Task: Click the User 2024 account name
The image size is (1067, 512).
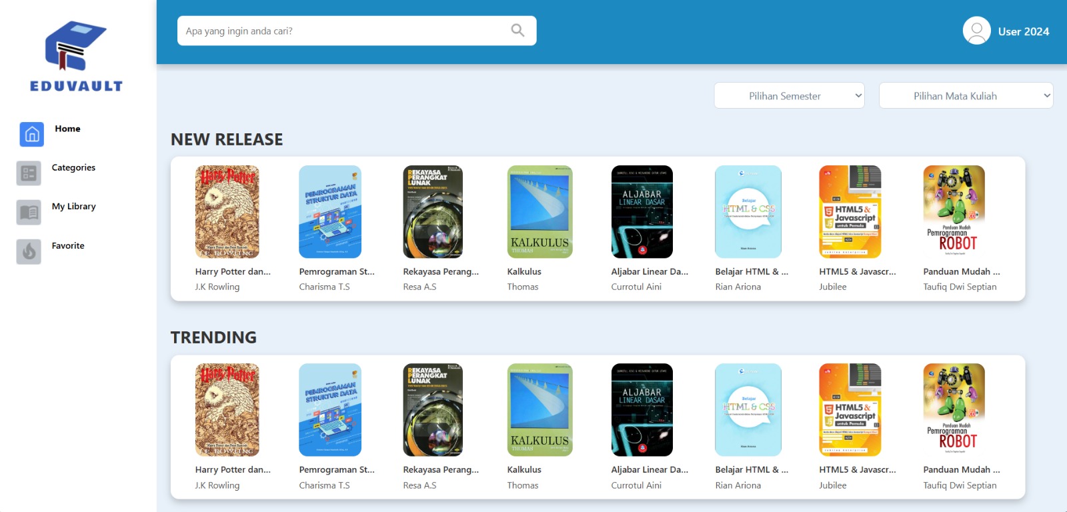Action: coord(1023,31)
